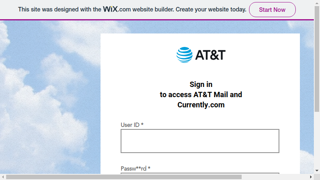
Task: Click the AT&T globe logo
Action: (x=185, y=55)
